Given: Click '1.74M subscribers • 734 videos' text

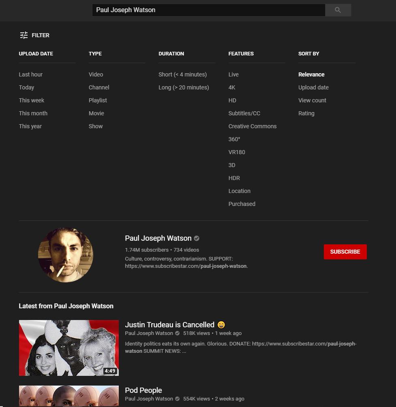Looking at the screenshot, I should (x=162, y=250).
